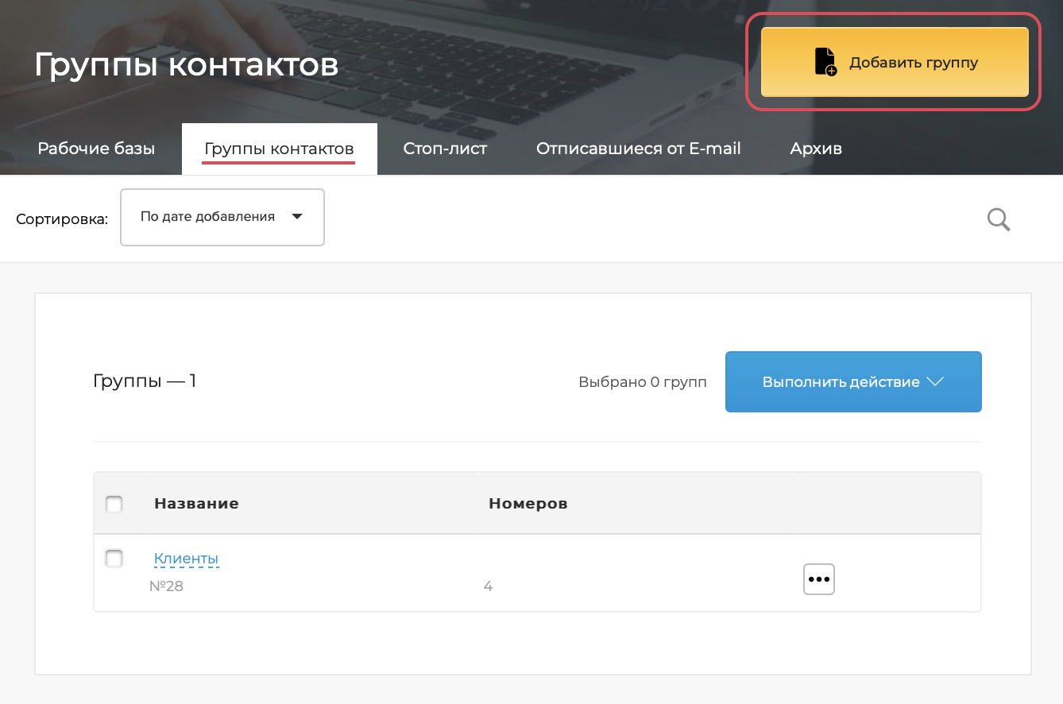The height and width of the screenshot is (704, 1063).
Task: Click the Номеров column header
Action: (528, 504)
